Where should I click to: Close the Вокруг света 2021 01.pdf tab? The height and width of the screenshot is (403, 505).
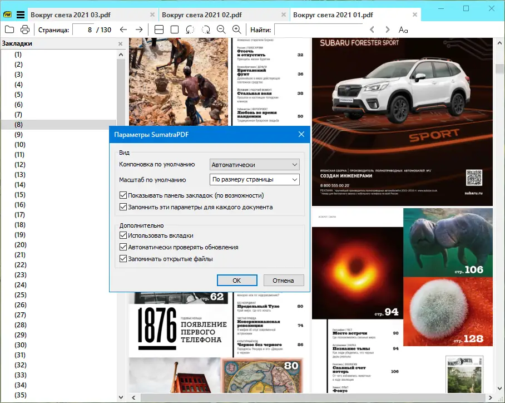click(415, 15)
